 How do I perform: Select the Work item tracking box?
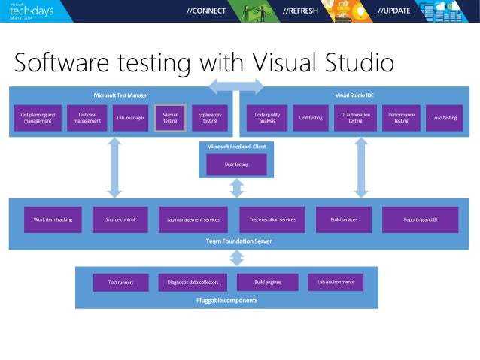tap(53, 220)
